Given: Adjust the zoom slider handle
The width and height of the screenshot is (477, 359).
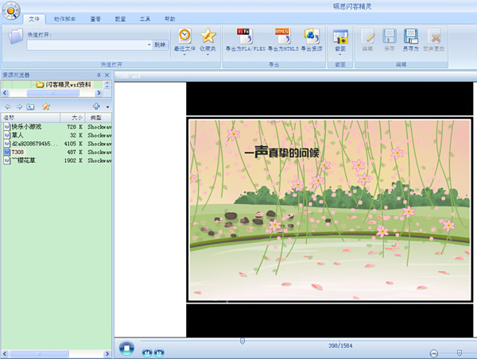Looking at the screenshot, I should pos(460,353).
